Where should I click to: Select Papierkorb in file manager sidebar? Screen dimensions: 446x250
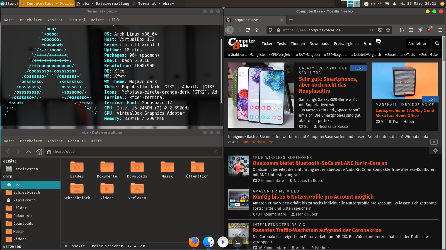[31, 200]
